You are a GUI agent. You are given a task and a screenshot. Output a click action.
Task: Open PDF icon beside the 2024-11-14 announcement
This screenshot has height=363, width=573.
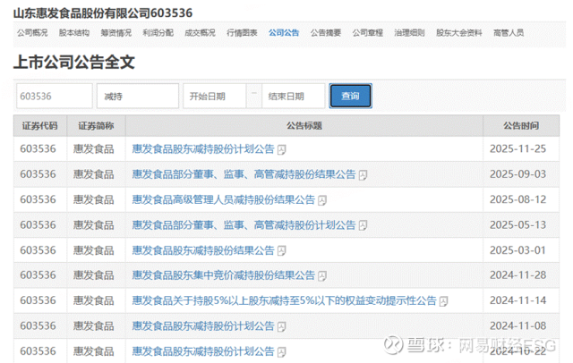pos(444,301)
